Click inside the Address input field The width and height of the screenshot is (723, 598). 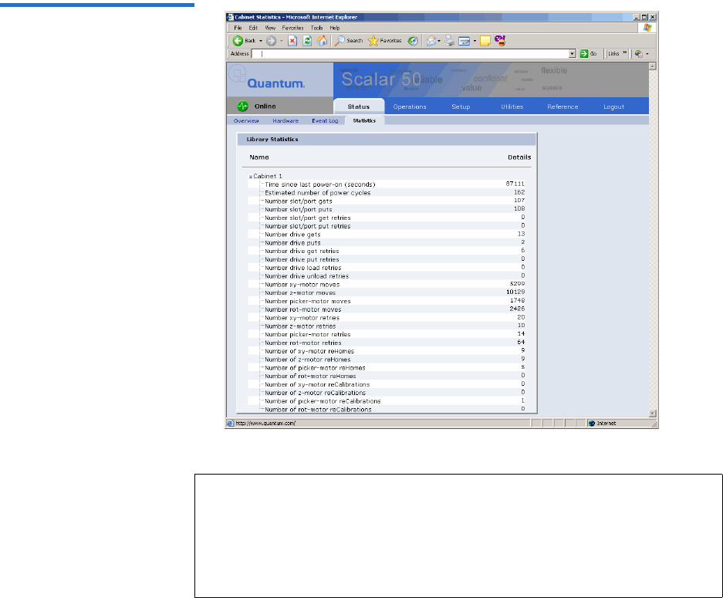click(x=410, y=53)
